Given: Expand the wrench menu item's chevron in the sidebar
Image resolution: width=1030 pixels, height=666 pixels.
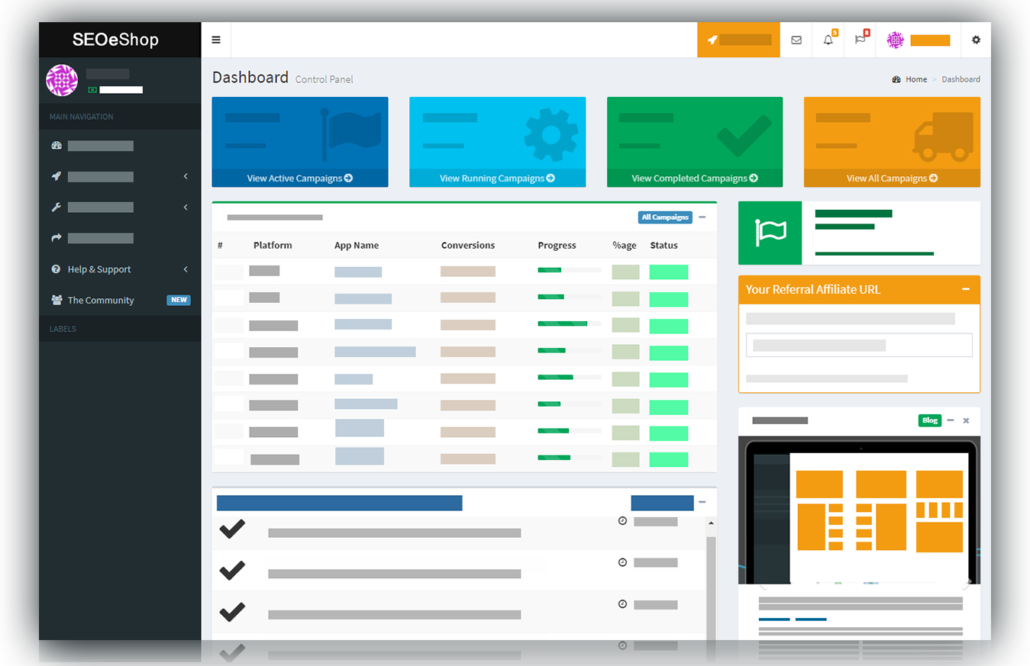Looking at the screenshot, I should (x=186, y=208).
